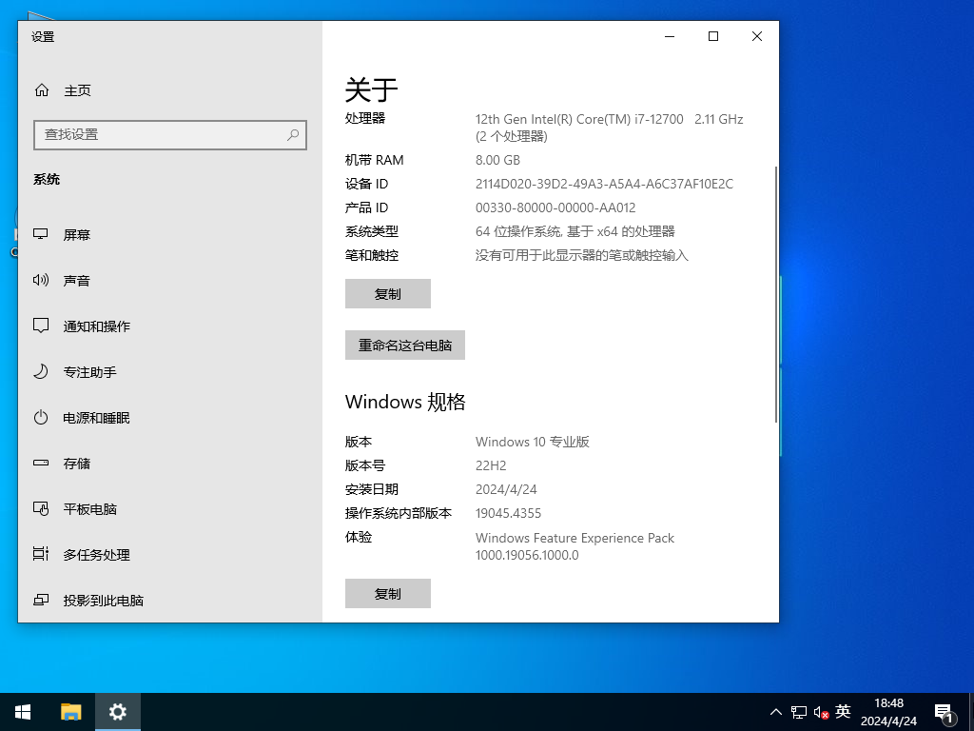This screenshot has height=731, width=974.
Task: Click the 查找设置 search box
Action: coord(169,135)
